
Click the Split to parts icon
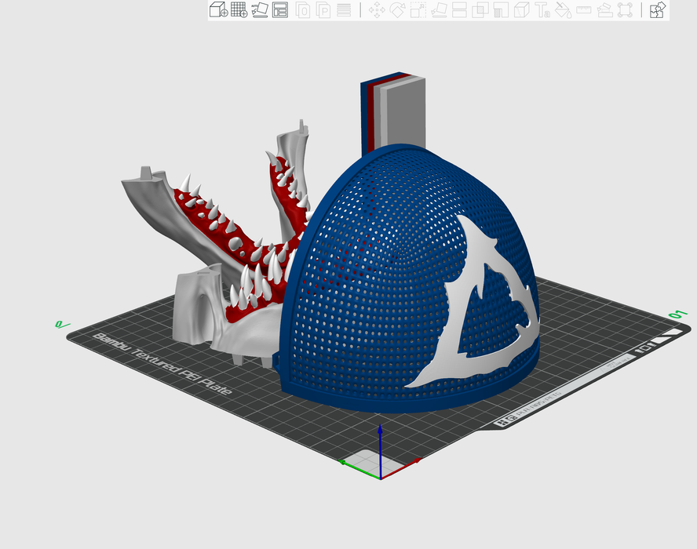[x=323, y=10]
